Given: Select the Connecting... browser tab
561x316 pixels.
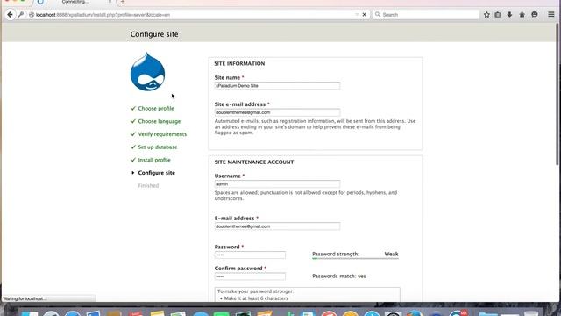Looking at the screenshot, I should [x=75, y=2].
